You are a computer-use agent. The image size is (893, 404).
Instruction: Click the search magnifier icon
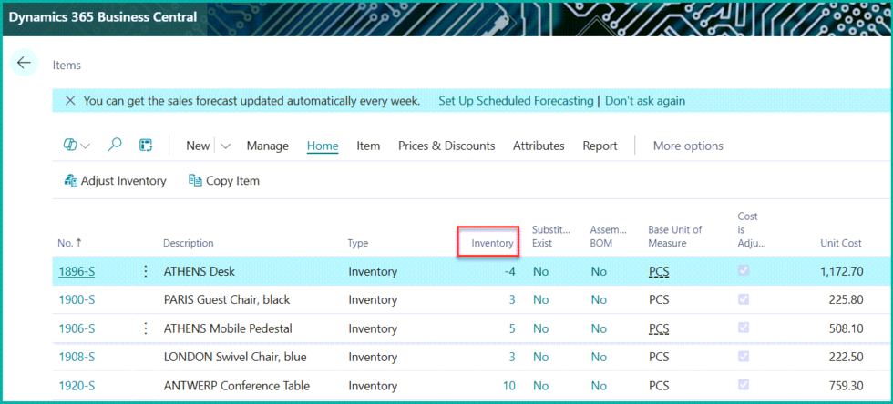coord(115,146)
